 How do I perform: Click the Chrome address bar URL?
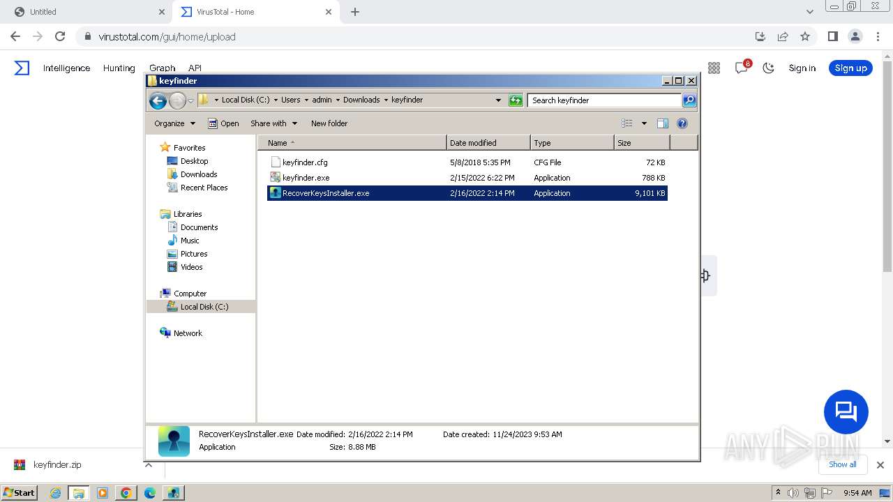point(167,36)
